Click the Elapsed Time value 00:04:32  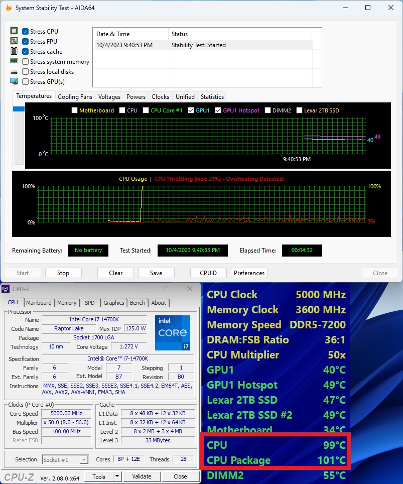tap(302, 251)
